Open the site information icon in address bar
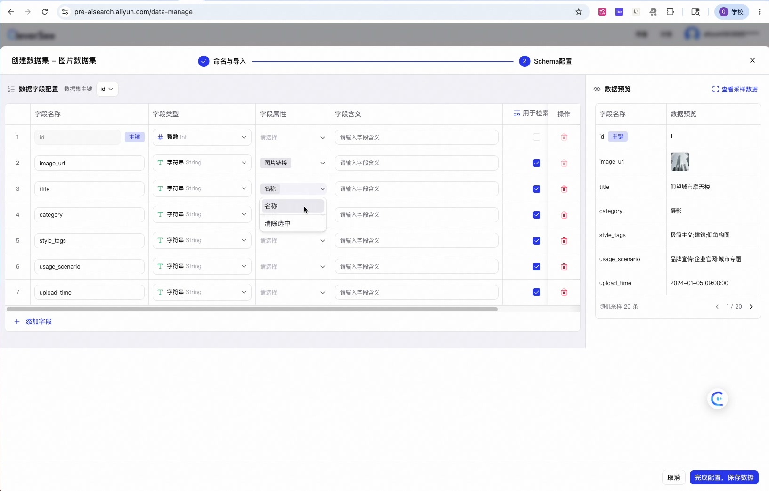Viewport: 769px width, 491px height. click(x=65, y=12)
